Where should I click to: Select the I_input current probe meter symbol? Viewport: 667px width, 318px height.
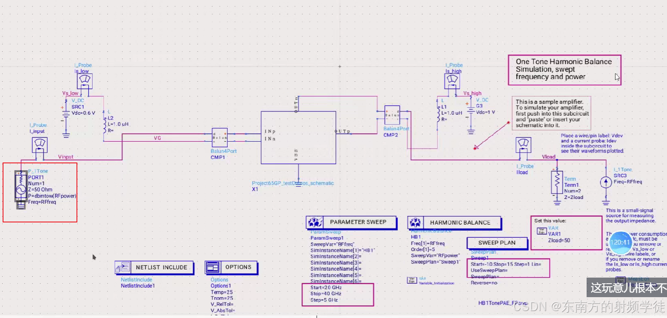40,145
